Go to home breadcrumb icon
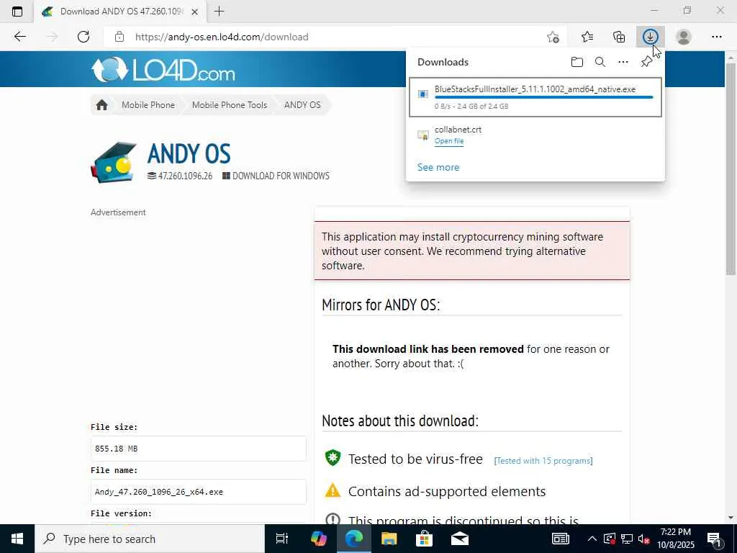The width and height of the screenshot is (737, 553). [101, 105]
